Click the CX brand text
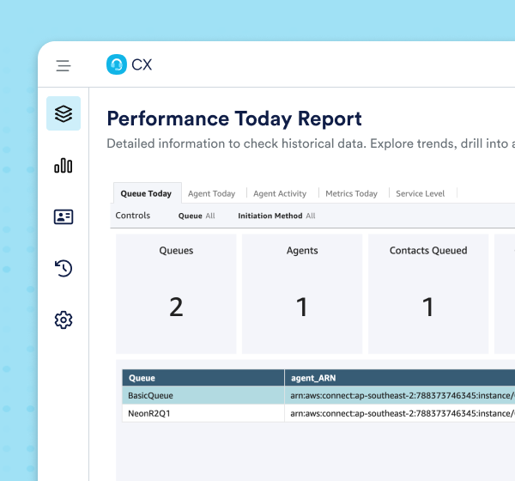The height and width of the screenshot is (481, 515). point(142,64)
